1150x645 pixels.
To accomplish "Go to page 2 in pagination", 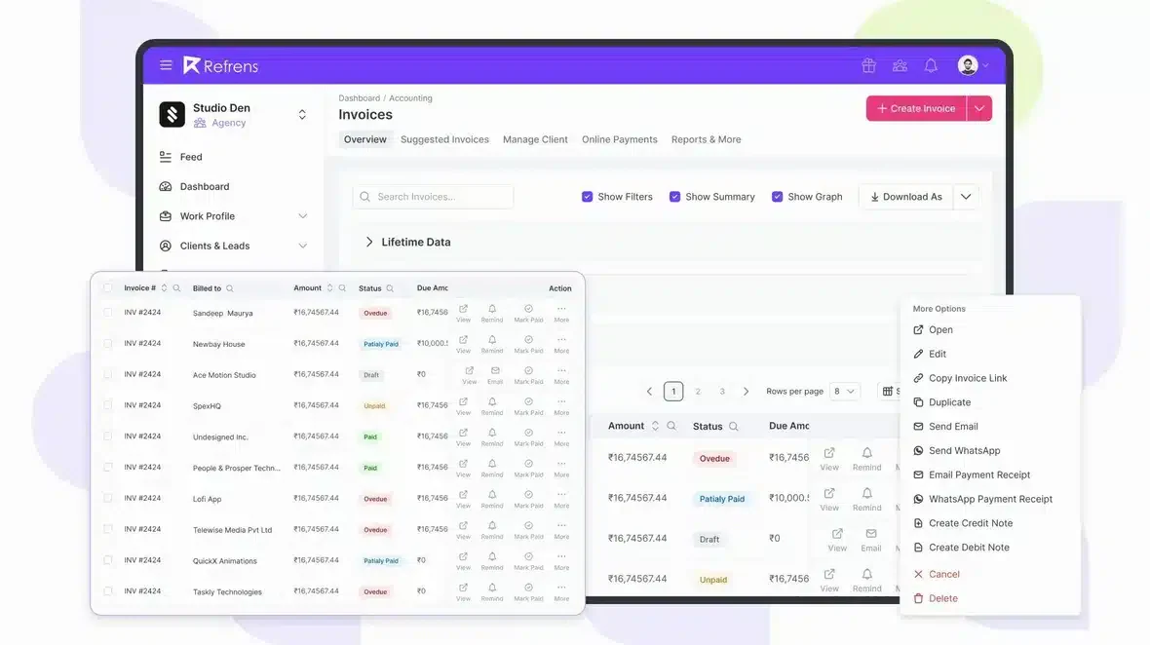I will pyautogui.click(x=698, y=392).
